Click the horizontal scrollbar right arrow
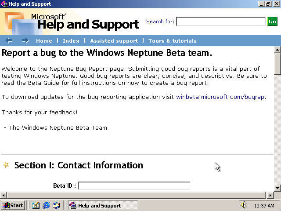 click(x=270, y=195)
